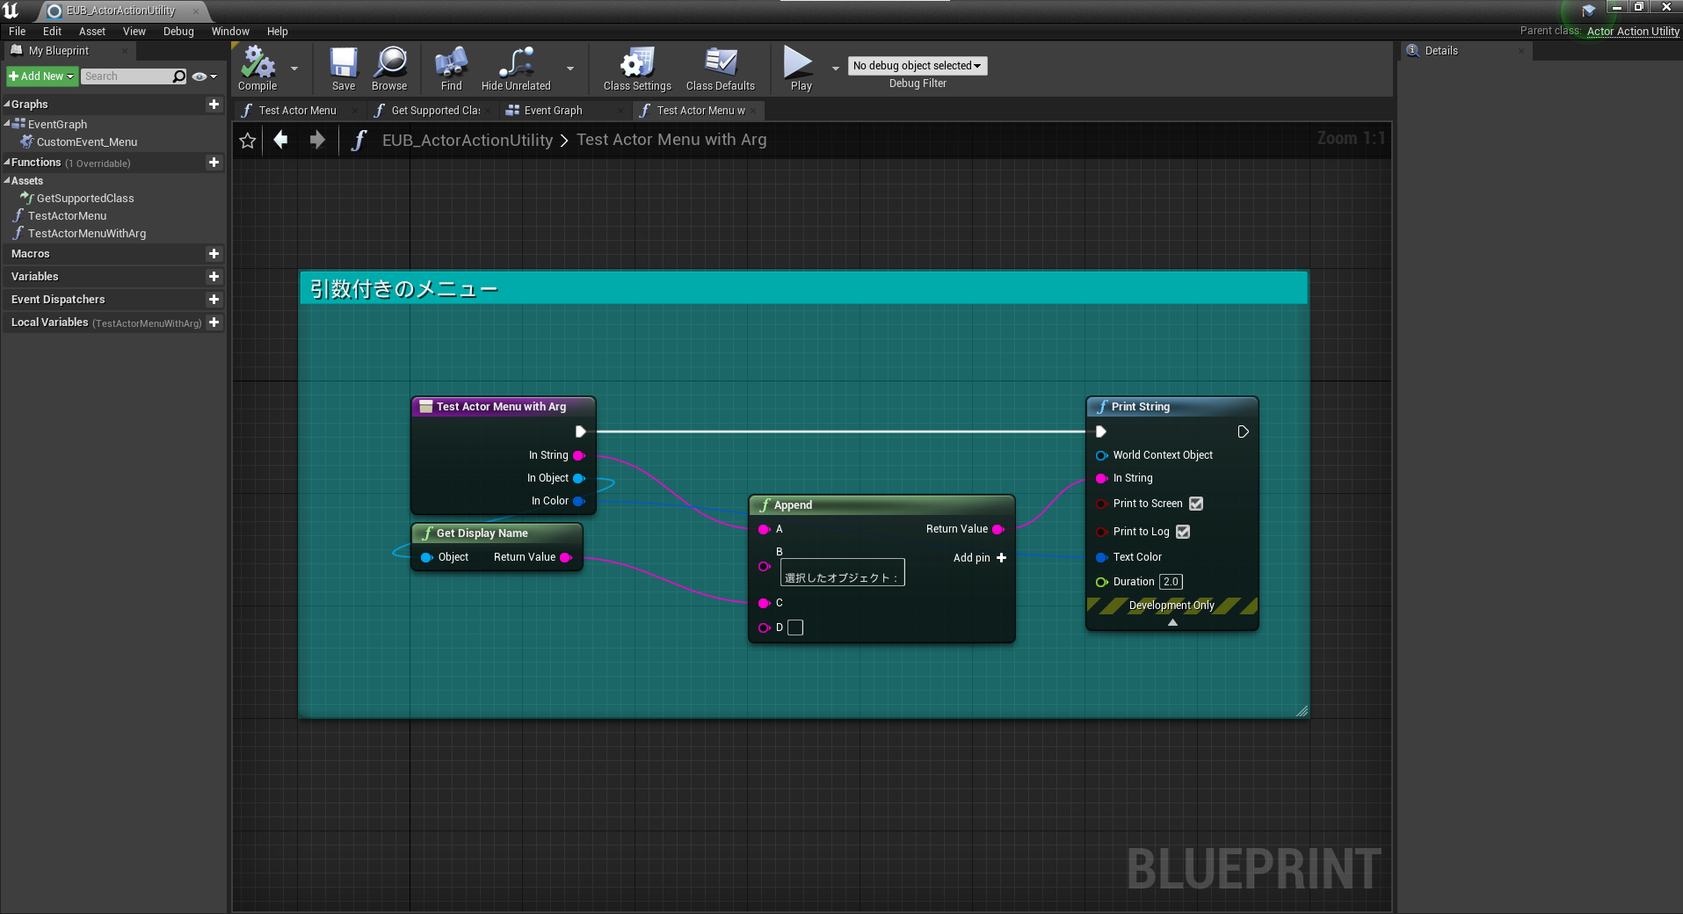
Task: Click In Color pin on function entry node
Action: [579, 501]
